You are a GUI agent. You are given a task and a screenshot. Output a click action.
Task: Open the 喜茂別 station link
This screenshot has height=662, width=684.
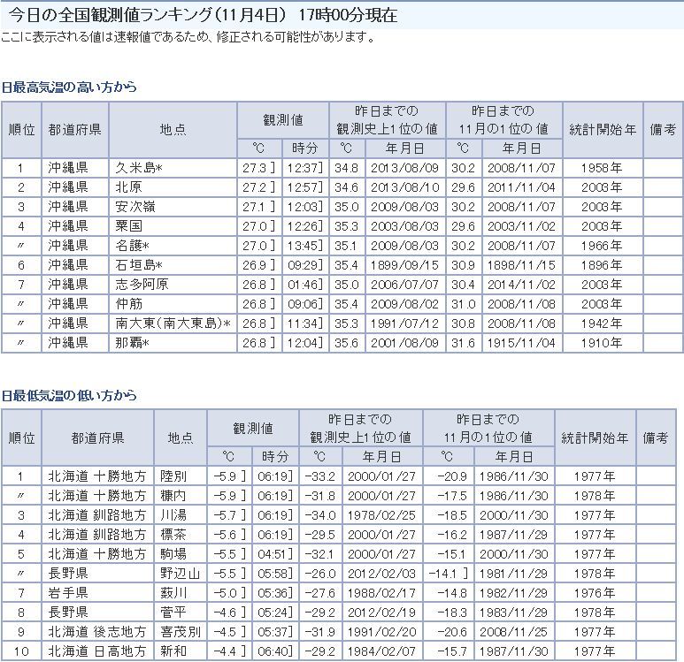click(x=178, y=632)
